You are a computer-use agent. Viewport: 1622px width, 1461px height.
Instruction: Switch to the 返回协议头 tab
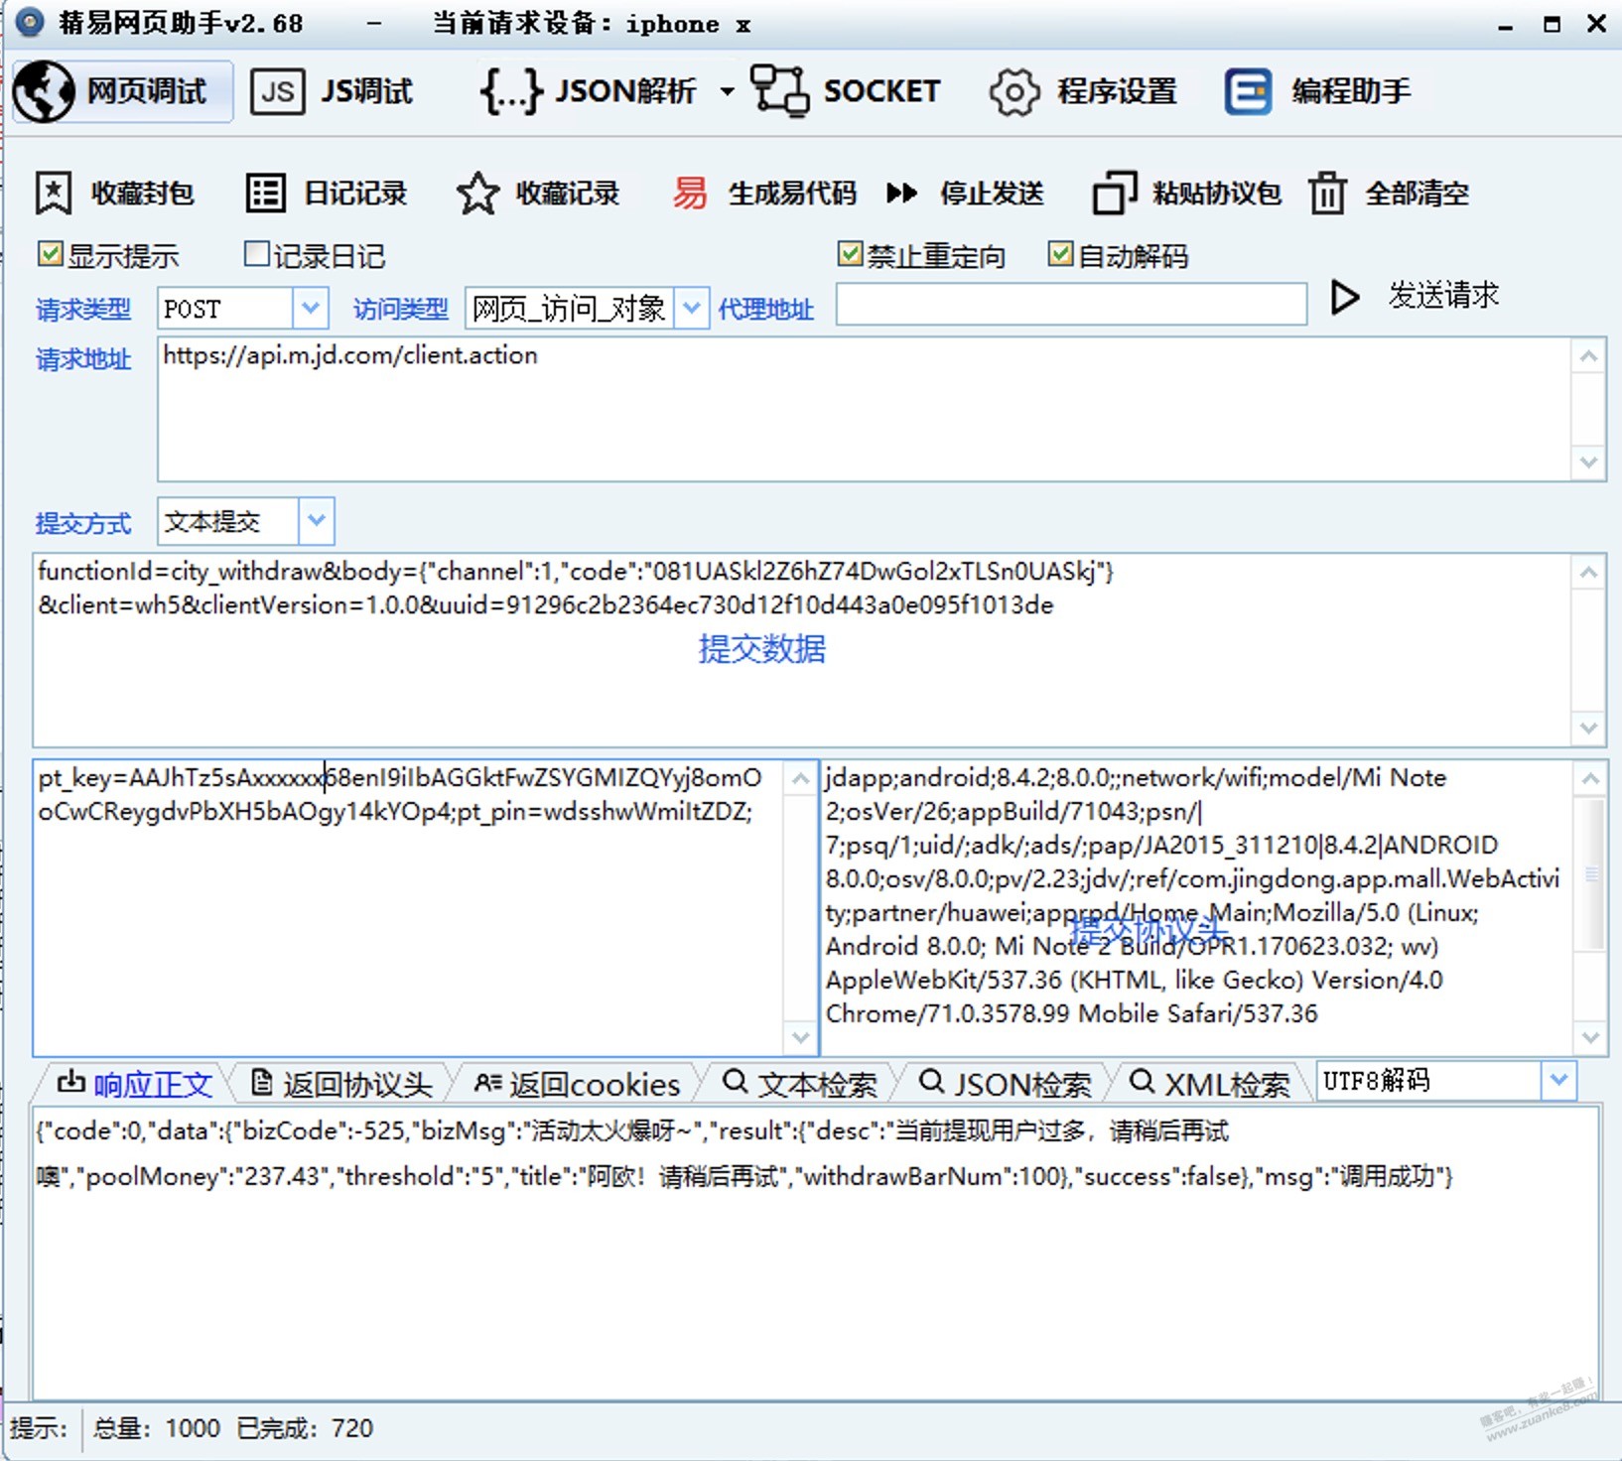(x=341, y=1083)
